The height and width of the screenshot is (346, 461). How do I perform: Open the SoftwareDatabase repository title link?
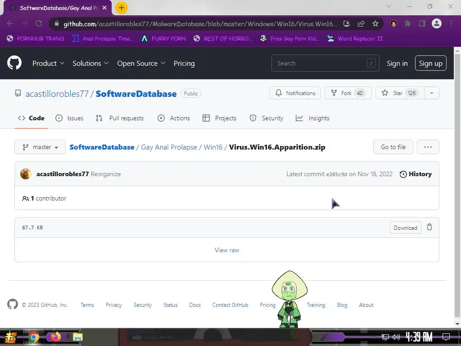136,94
